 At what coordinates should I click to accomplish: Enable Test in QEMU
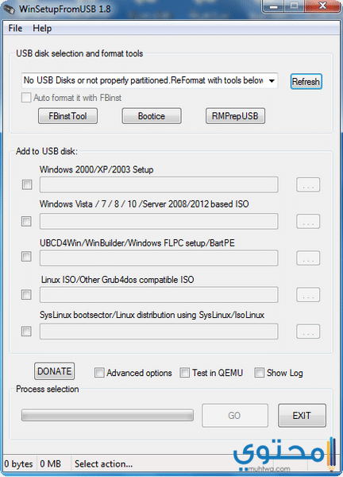coord(184,373)
